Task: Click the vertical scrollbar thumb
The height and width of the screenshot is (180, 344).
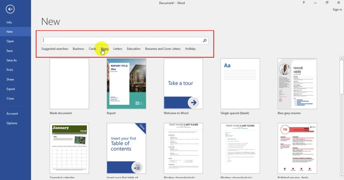Action: click(x=341, y=77)
